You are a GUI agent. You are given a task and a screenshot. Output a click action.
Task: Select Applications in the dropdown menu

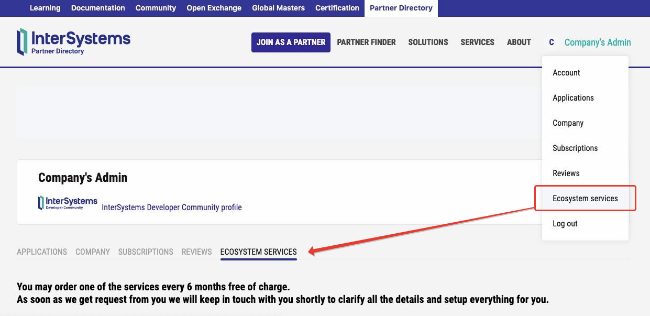(573, 98)
